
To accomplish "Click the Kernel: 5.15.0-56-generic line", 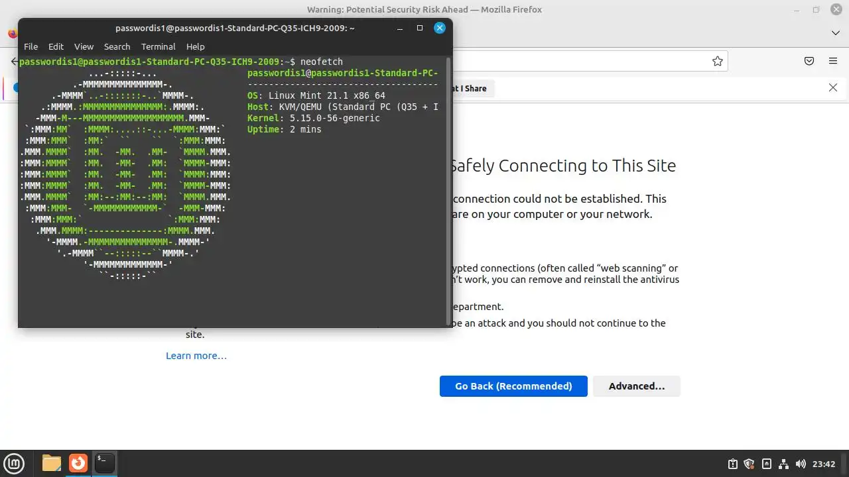I will coord(314,118).
